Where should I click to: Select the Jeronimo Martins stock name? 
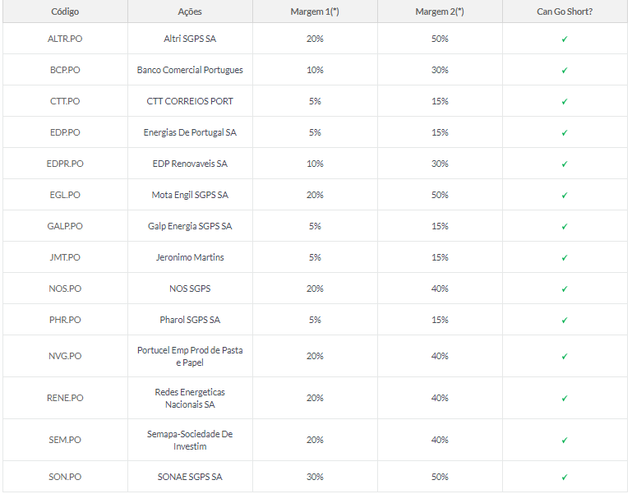click(190, 257)
